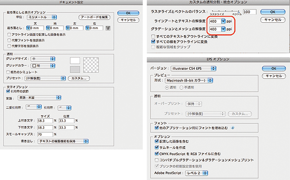Click the font embedding info icon

pyautogui.click(x=233, y=128)
